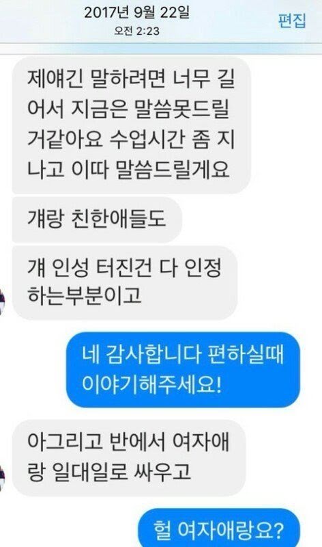Click the text 랑 일대일로 싸우고

coord(109,472)
